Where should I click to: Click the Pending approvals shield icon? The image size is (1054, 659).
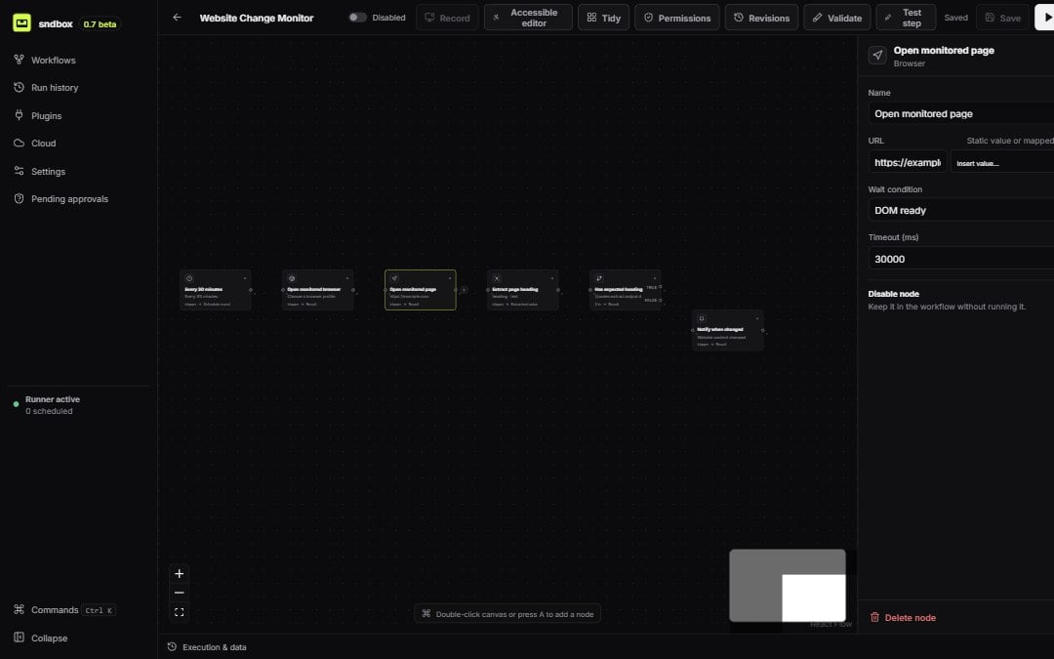pos(19,198)
